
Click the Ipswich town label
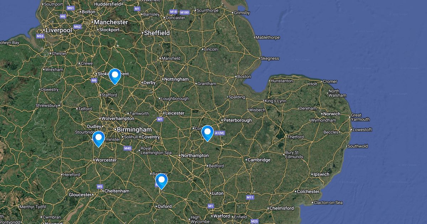click(x=321, y=174)
